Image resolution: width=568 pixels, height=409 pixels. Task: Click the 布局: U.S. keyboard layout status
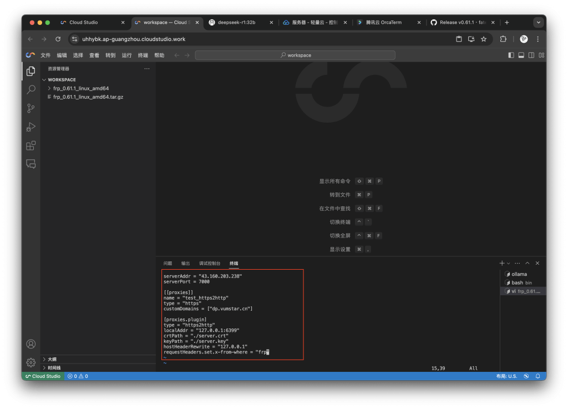506,376
